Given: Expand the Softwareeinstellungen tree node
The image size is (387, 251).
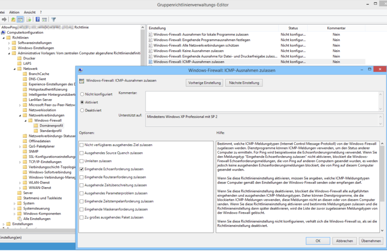Looking at the screenshot, I should [9, 43].
